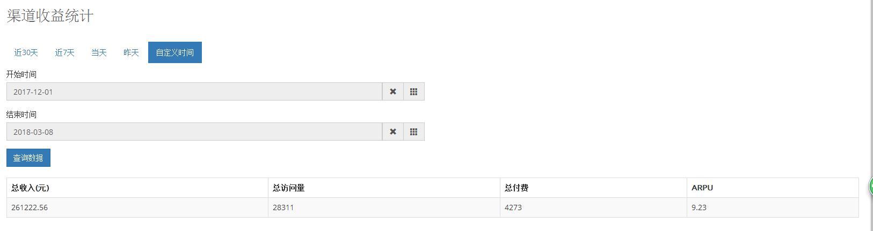Select the 当天 tab
The width and height of the screenshot is (873, 231).
point(99,52)
